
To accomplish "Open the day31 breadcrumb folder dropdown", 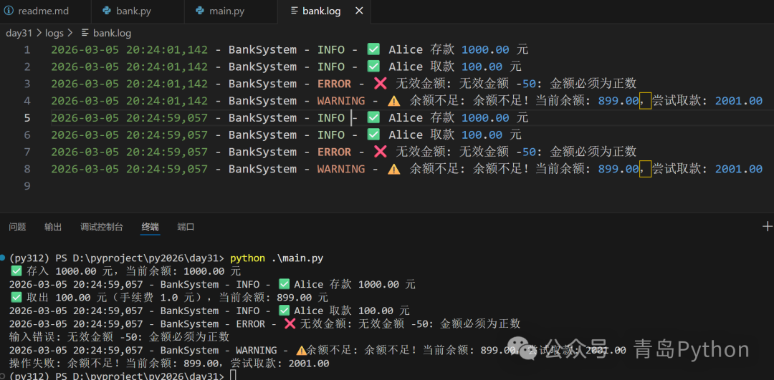I will click(20, 33).
